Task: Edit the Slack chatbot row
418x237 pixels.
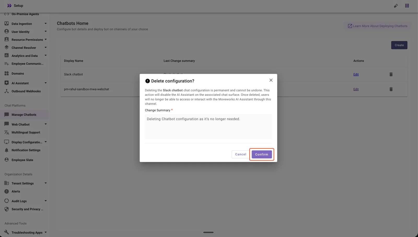Action: pyautogui.click(x=356, y=74)
